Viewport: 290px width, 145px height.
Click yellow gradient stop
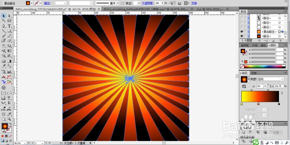[x=241, y=104]
